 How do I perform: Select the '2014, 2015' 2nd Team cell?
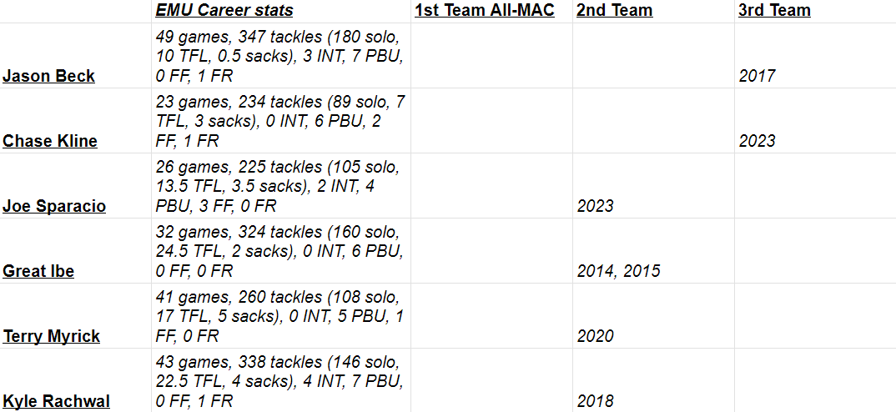[618, 271]
